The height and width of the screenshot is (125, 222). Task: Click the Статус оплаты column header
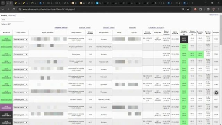pyautogui.click(x=76, y=33)
